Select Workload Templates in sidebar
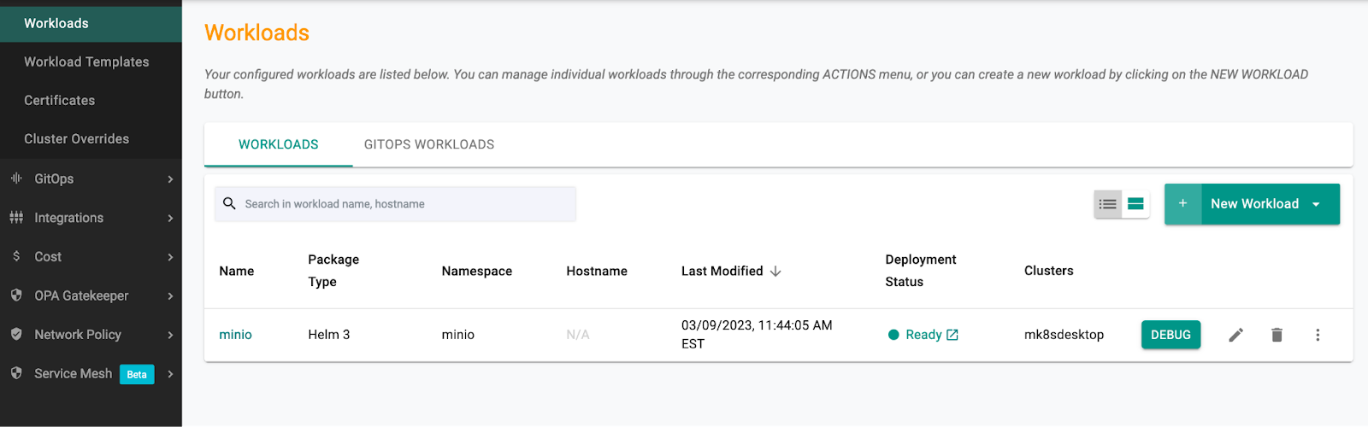This screenshot has height=427, width=1368. pyautogui.click(x=86, y=61)
